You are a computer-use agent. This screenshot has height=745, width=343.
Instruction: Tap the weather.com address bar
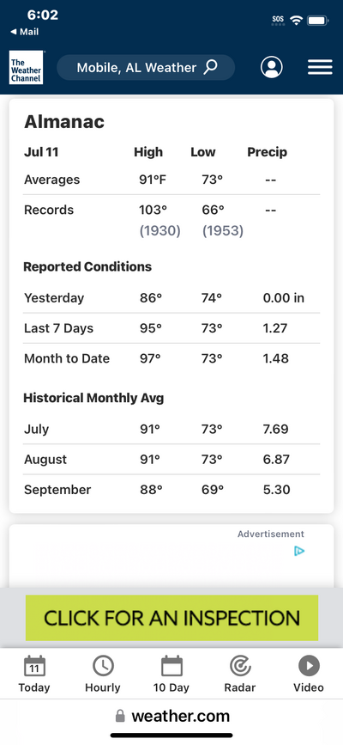pos(171,716)
